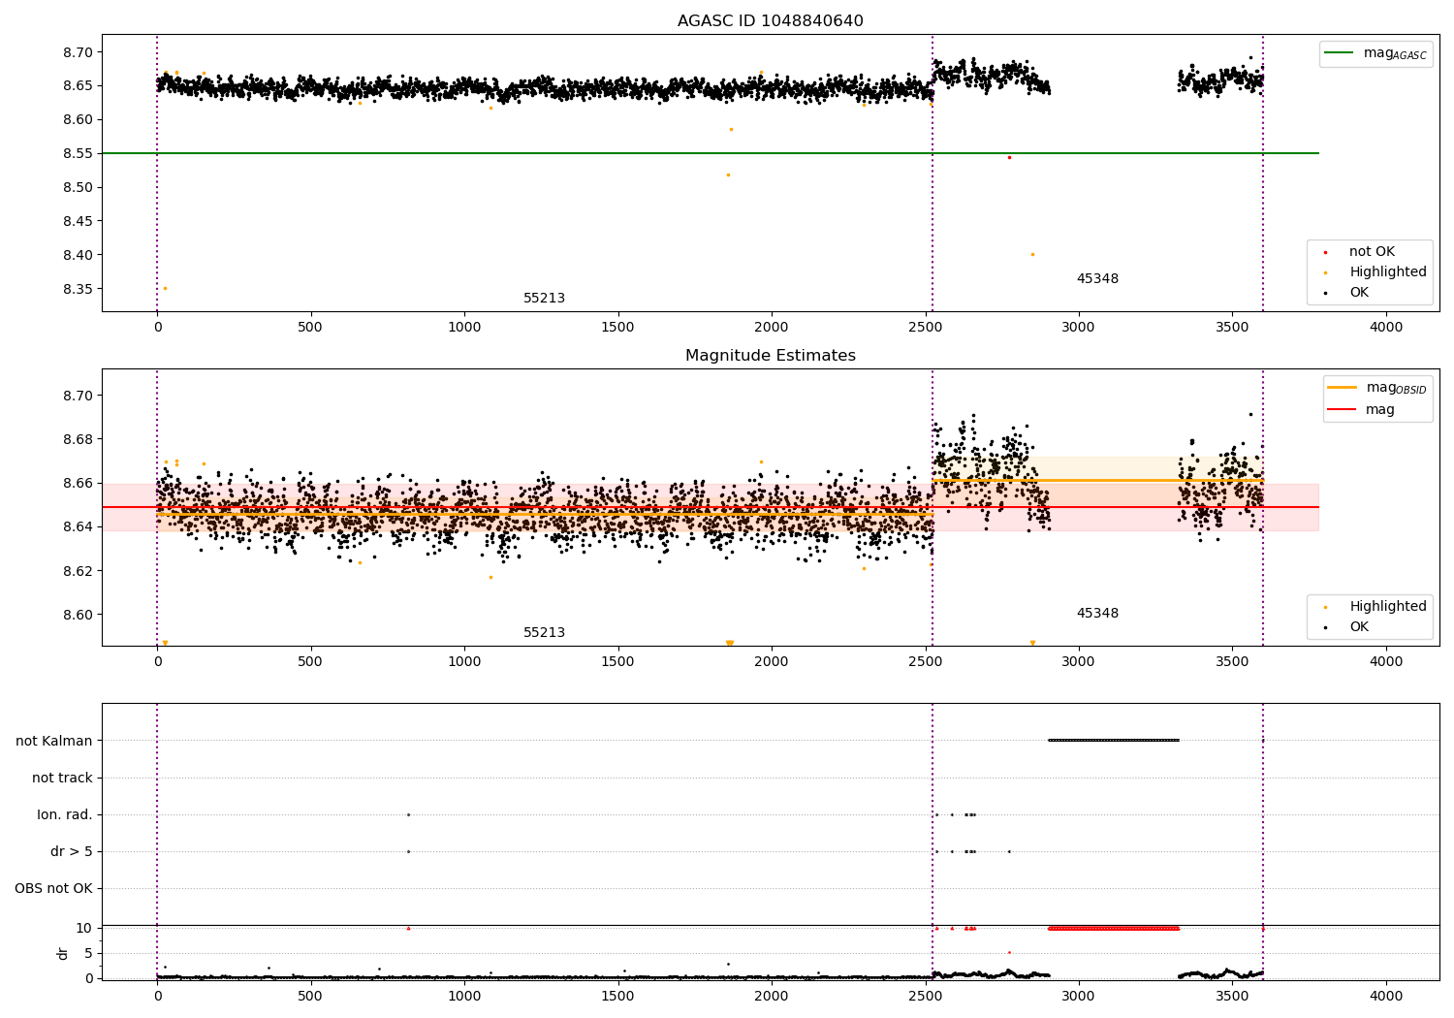Click the 55213 label in top panel
Image resolution: width=1454 pixels, height=1018 pixels.
pos(544,299)
